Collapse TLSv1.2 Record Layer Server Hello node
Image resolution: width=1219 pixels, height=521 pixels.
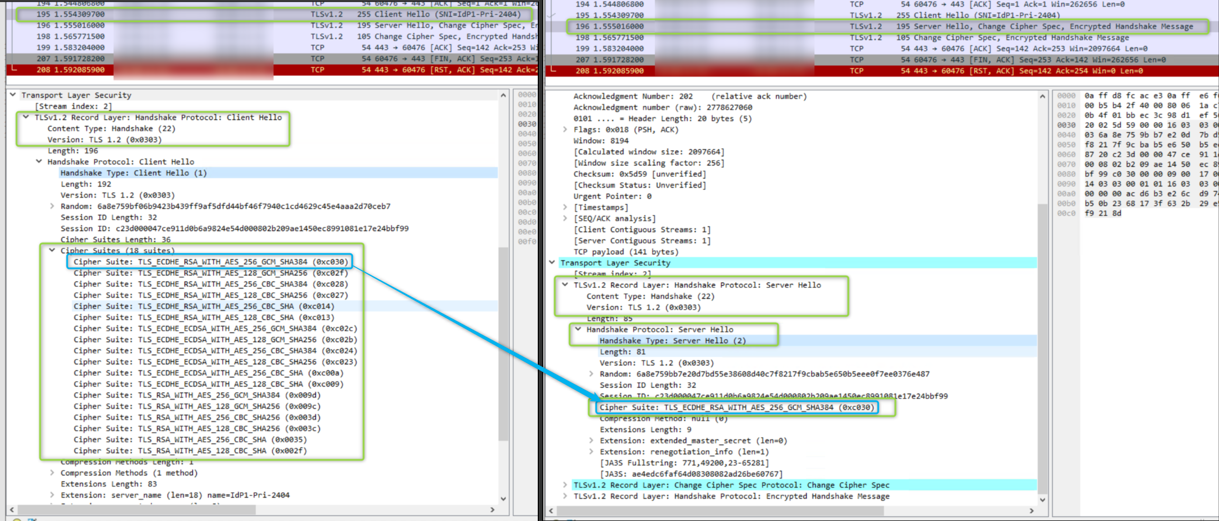[x=565, y=285]
